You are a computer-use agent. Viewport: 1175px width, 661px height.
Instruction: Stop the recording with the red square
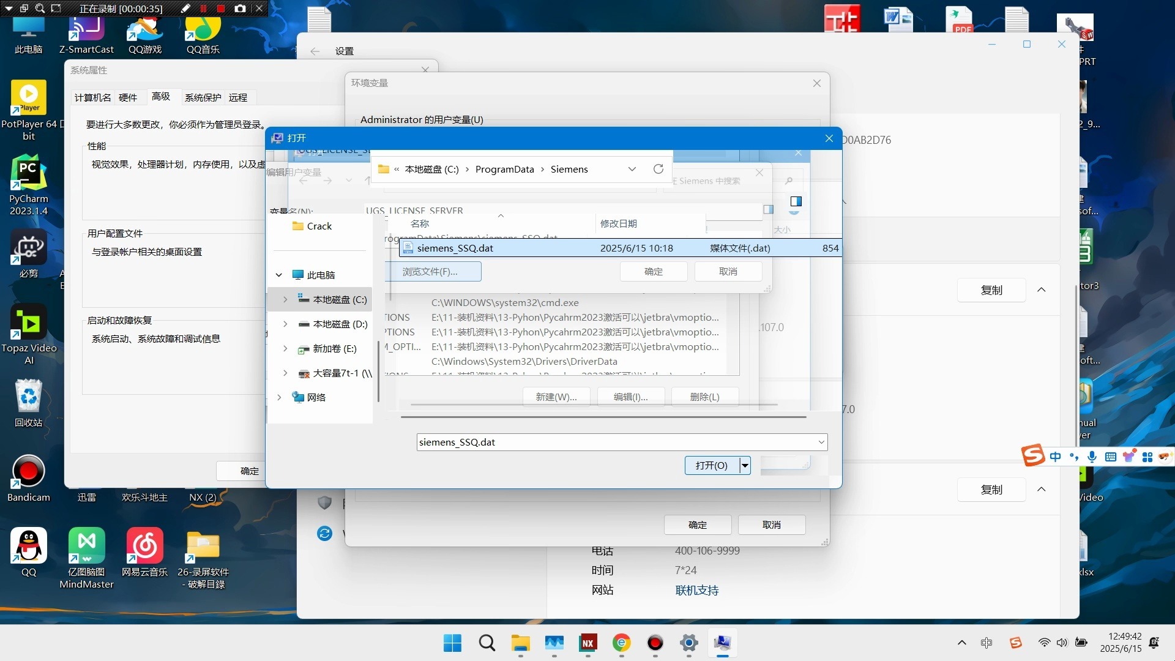click(x=221, y=9)
